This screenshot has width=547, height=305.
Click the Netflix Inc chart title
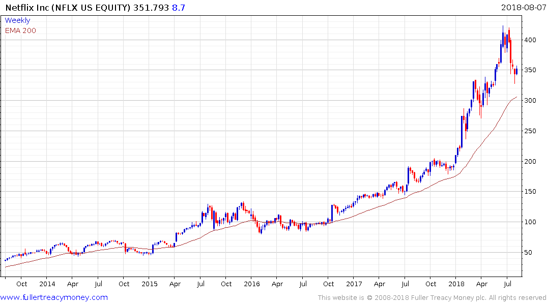pos(68,7)
